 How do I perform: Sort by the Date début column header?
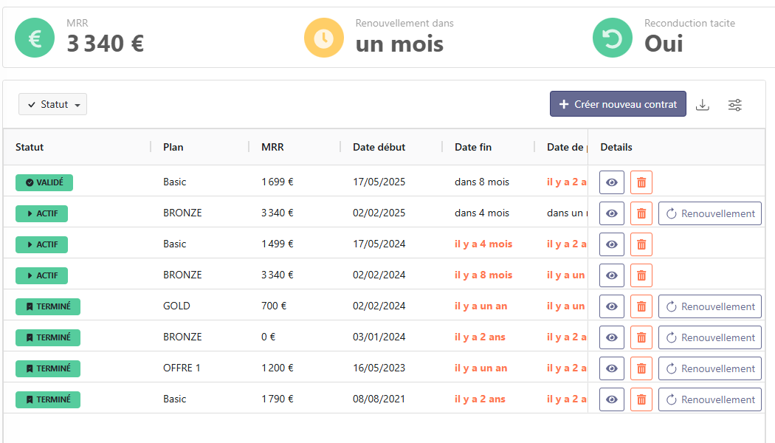point(379,147)
